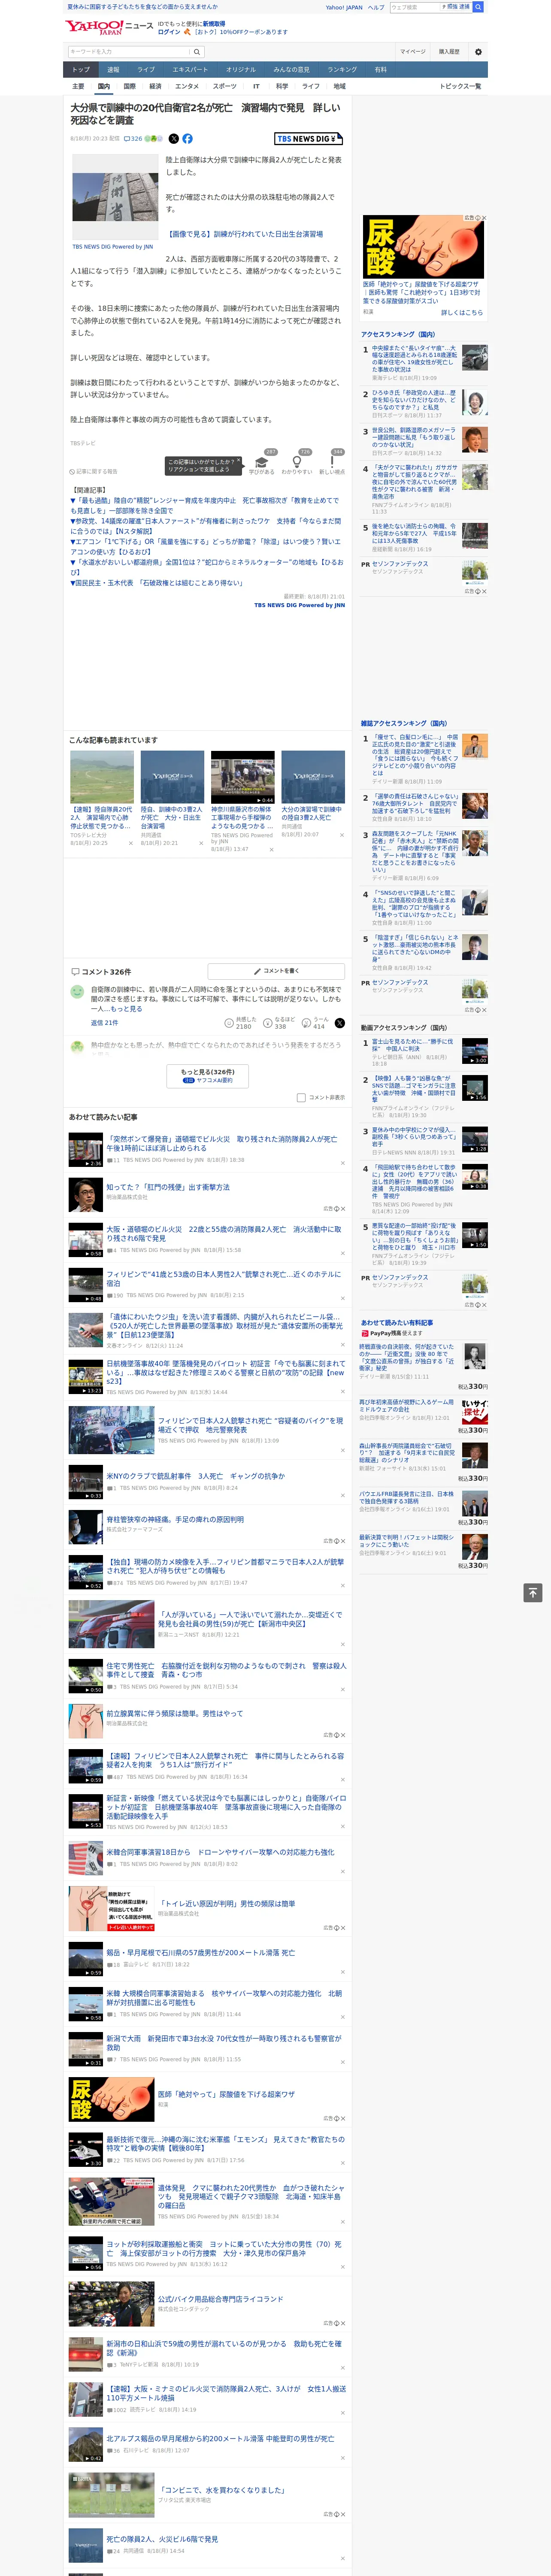
Task: Open the comment count bubble showing 326
Action: pyautogui.click(x=133, y=139)
